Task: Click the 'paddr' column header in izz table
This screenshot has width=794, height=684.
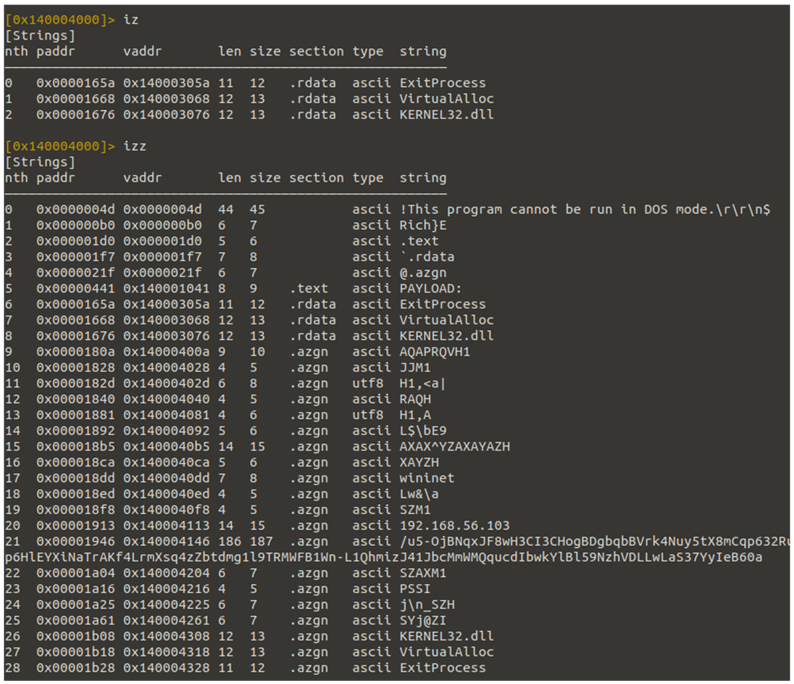Action: 55,178
